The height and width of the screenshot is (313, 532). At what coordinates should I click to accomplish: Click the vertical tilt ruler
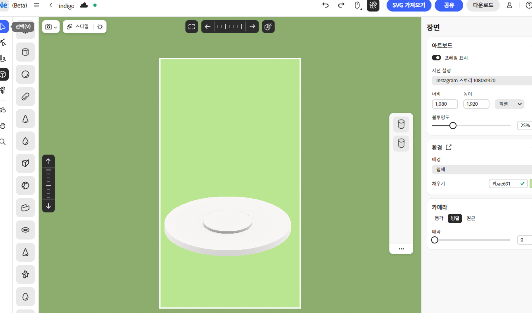click(48, 184)
